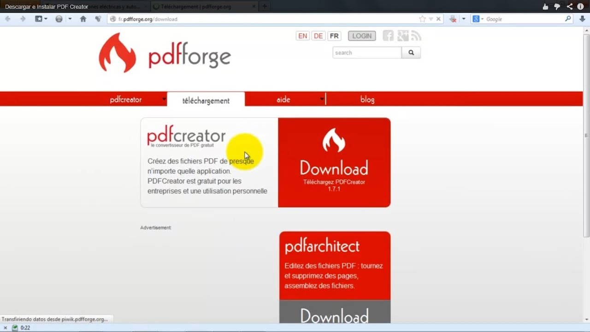Open the pdfcreator navigation menu

(x=126, y=100)
